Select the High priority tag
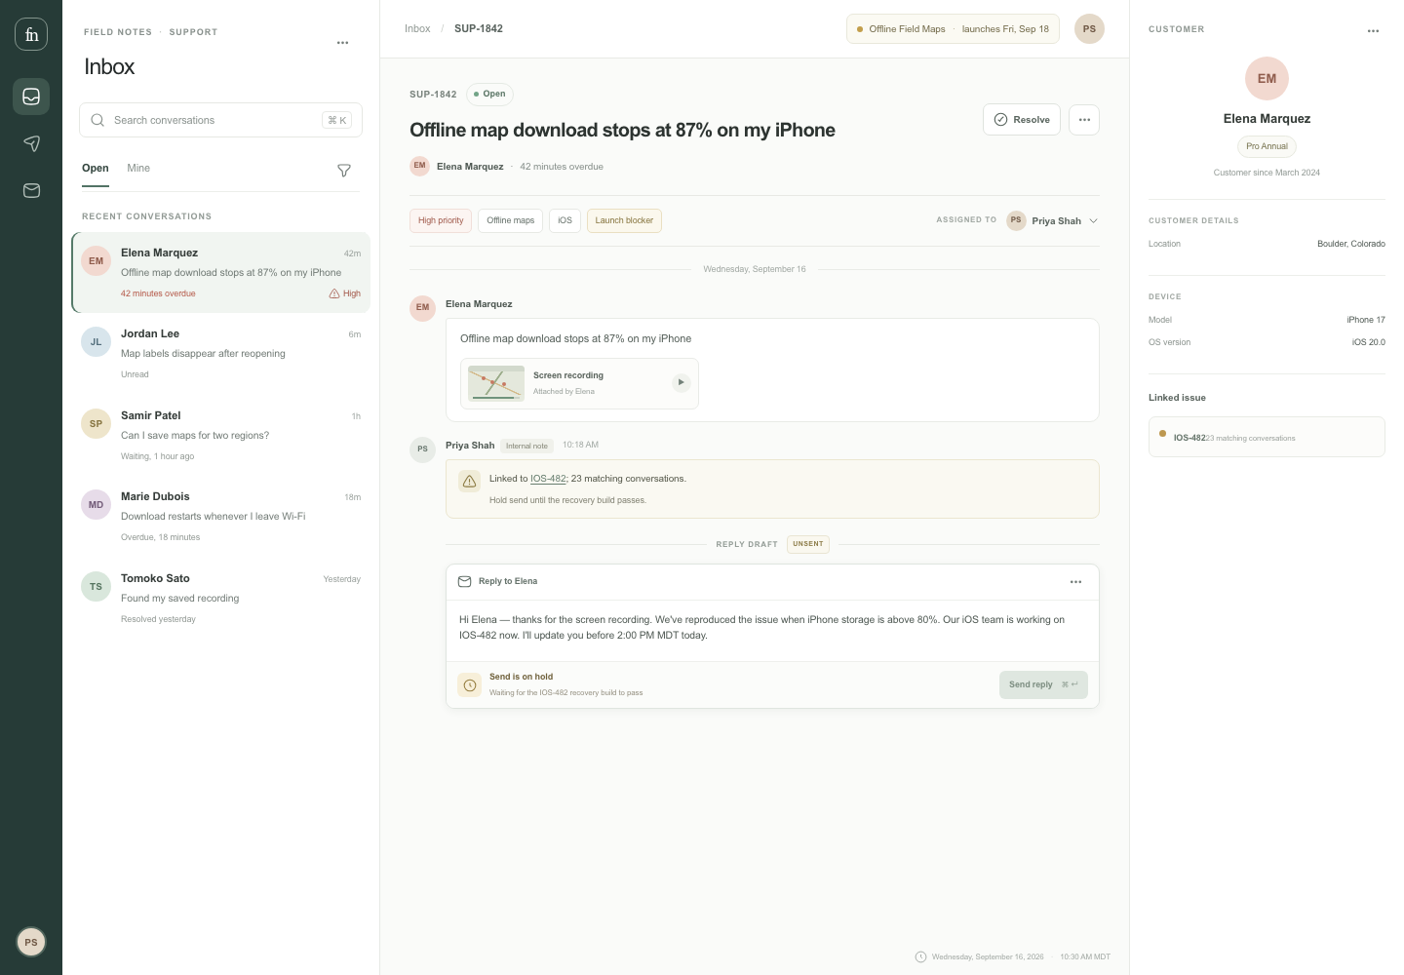 pyautogui.click(x=441, y=221)
